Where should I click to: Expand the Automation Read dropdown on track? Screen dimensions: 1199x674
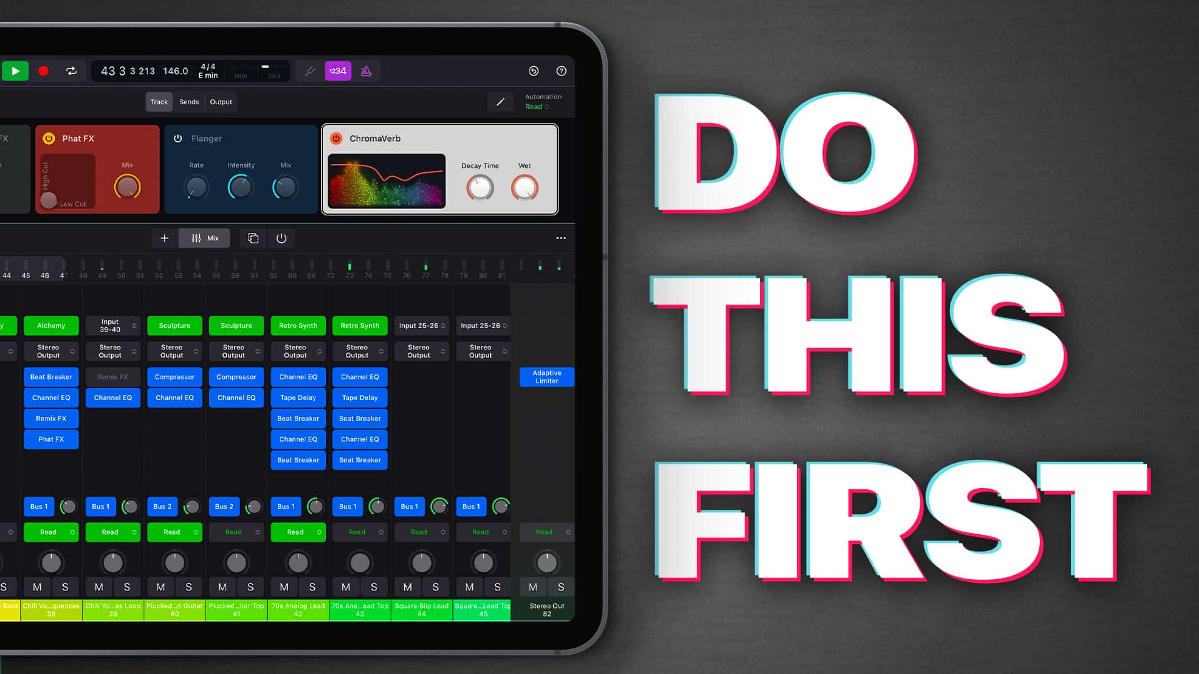coord(537,106)
